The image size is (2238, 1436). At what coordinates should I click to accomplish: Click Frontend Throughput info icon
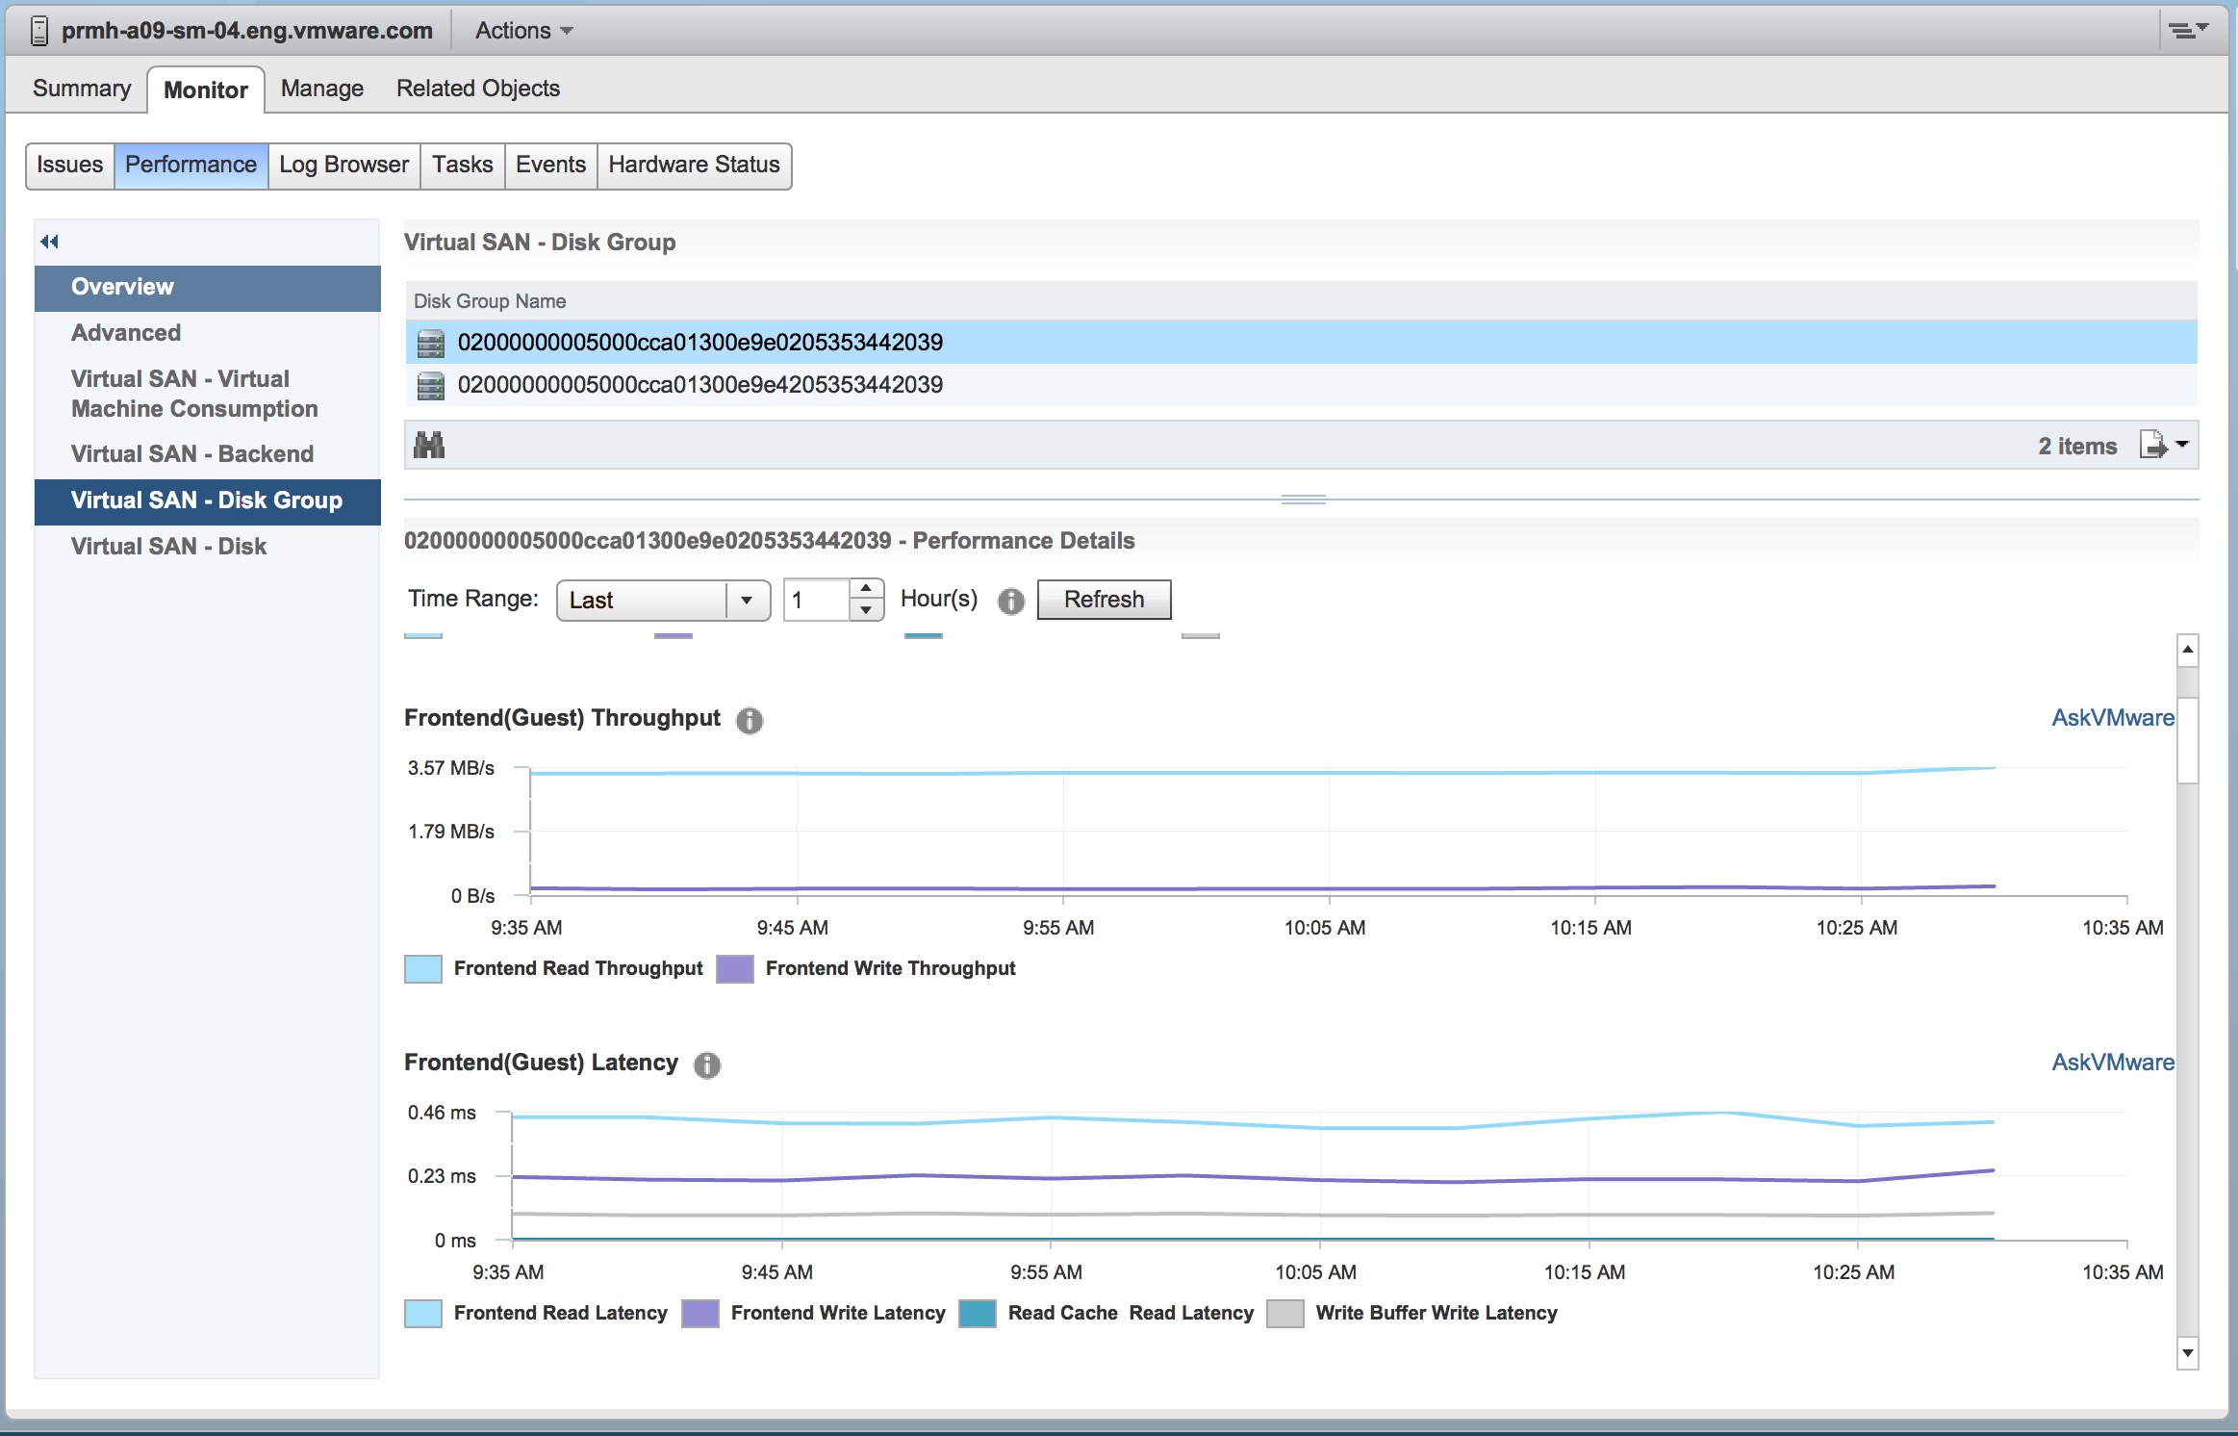pos(750,720)
